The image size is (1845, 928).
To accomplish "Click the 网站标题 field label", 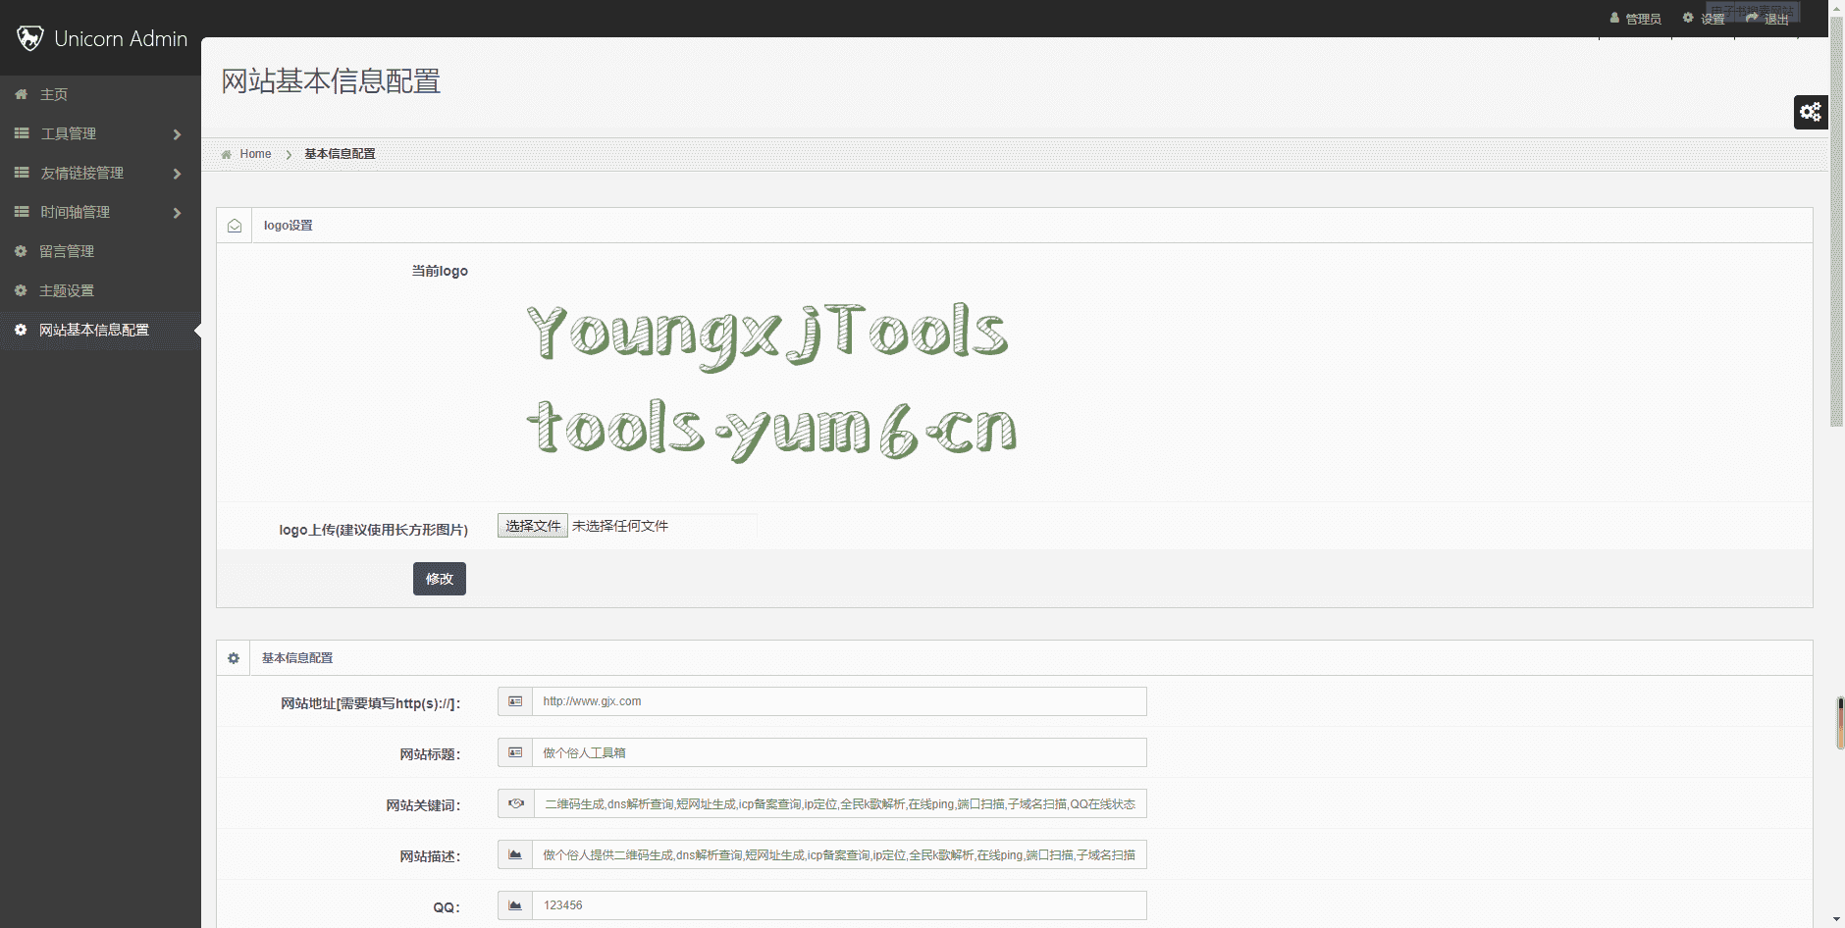I will pos(430,754).
